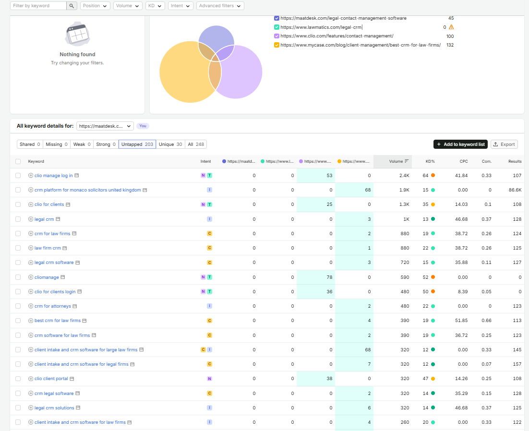Select the Weak tab
This screenshot has height=431, width=529.
pos(82,144)
